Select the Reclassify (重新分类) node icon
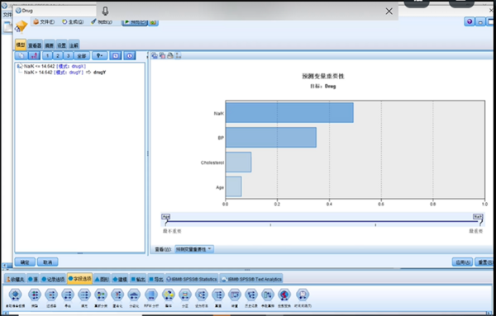The height and width of the screenshot is (316, 496). coord(101,295)
